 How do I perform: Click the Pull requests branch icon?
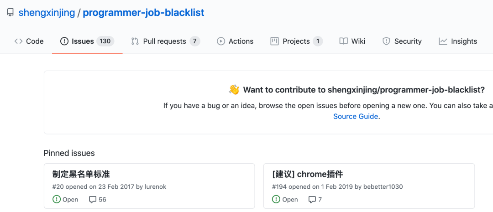click(x=135, y=41)
